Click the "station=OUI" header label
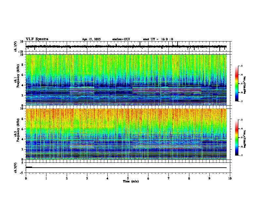 pos(121,39)
